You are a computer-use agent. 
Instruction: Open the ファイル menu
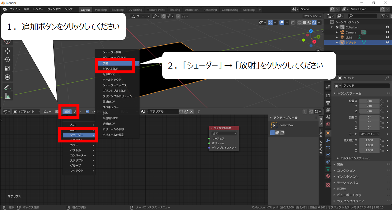(15, 9)
